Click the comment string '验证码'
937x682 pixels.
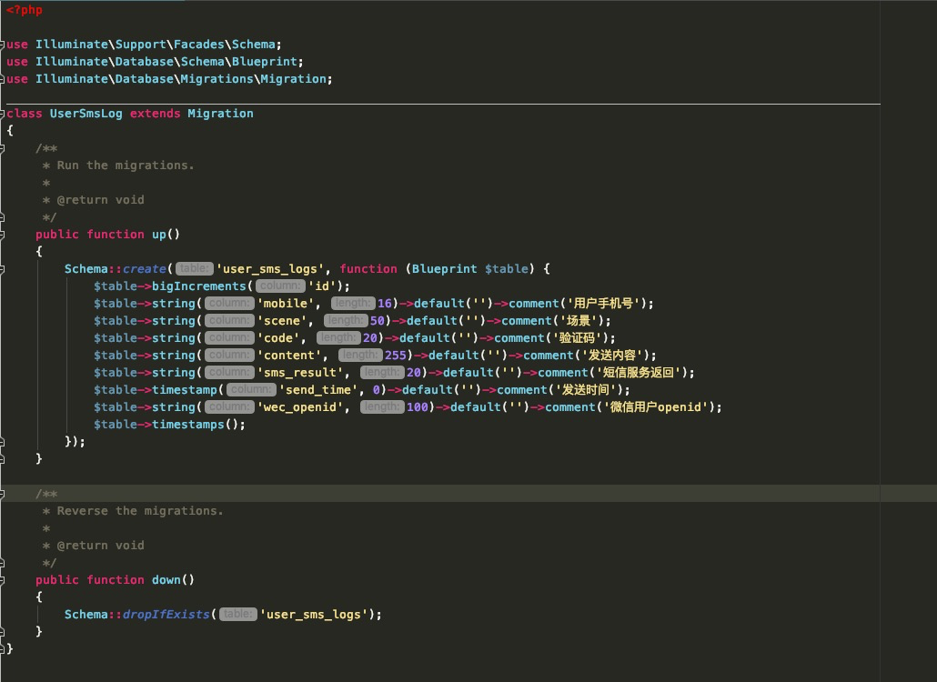point(577,338)
